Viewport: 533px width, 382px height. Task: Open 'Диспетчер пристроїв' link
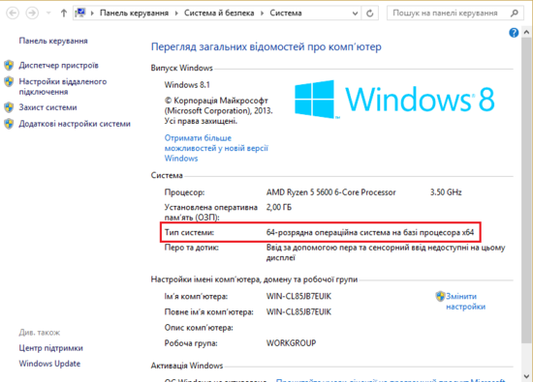[58, 65]
